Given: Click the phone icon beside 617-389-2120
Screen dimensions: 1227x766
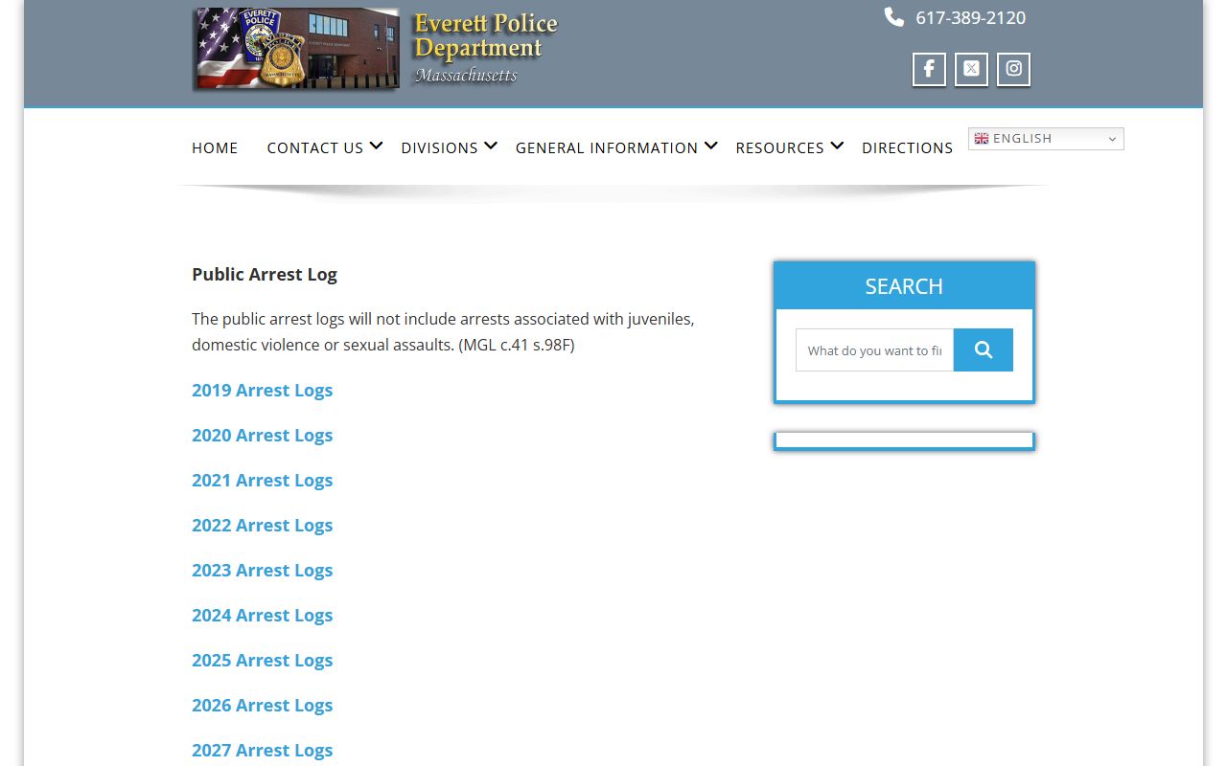Looking at the screenshot, I should point(893,17).
